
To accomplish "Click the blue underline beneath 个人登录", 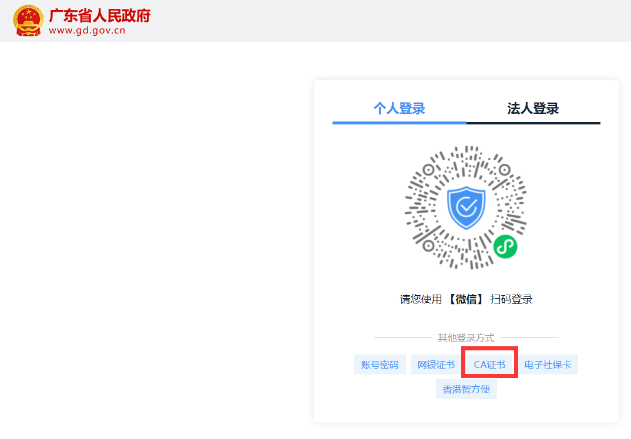I will click(399, 123).
